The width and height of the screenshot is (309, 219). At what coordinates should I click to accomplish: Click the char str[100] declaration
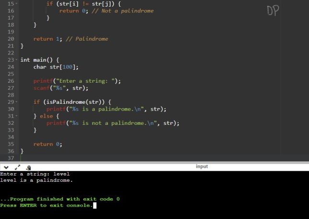pyautogui.click(x=56, y=67)
